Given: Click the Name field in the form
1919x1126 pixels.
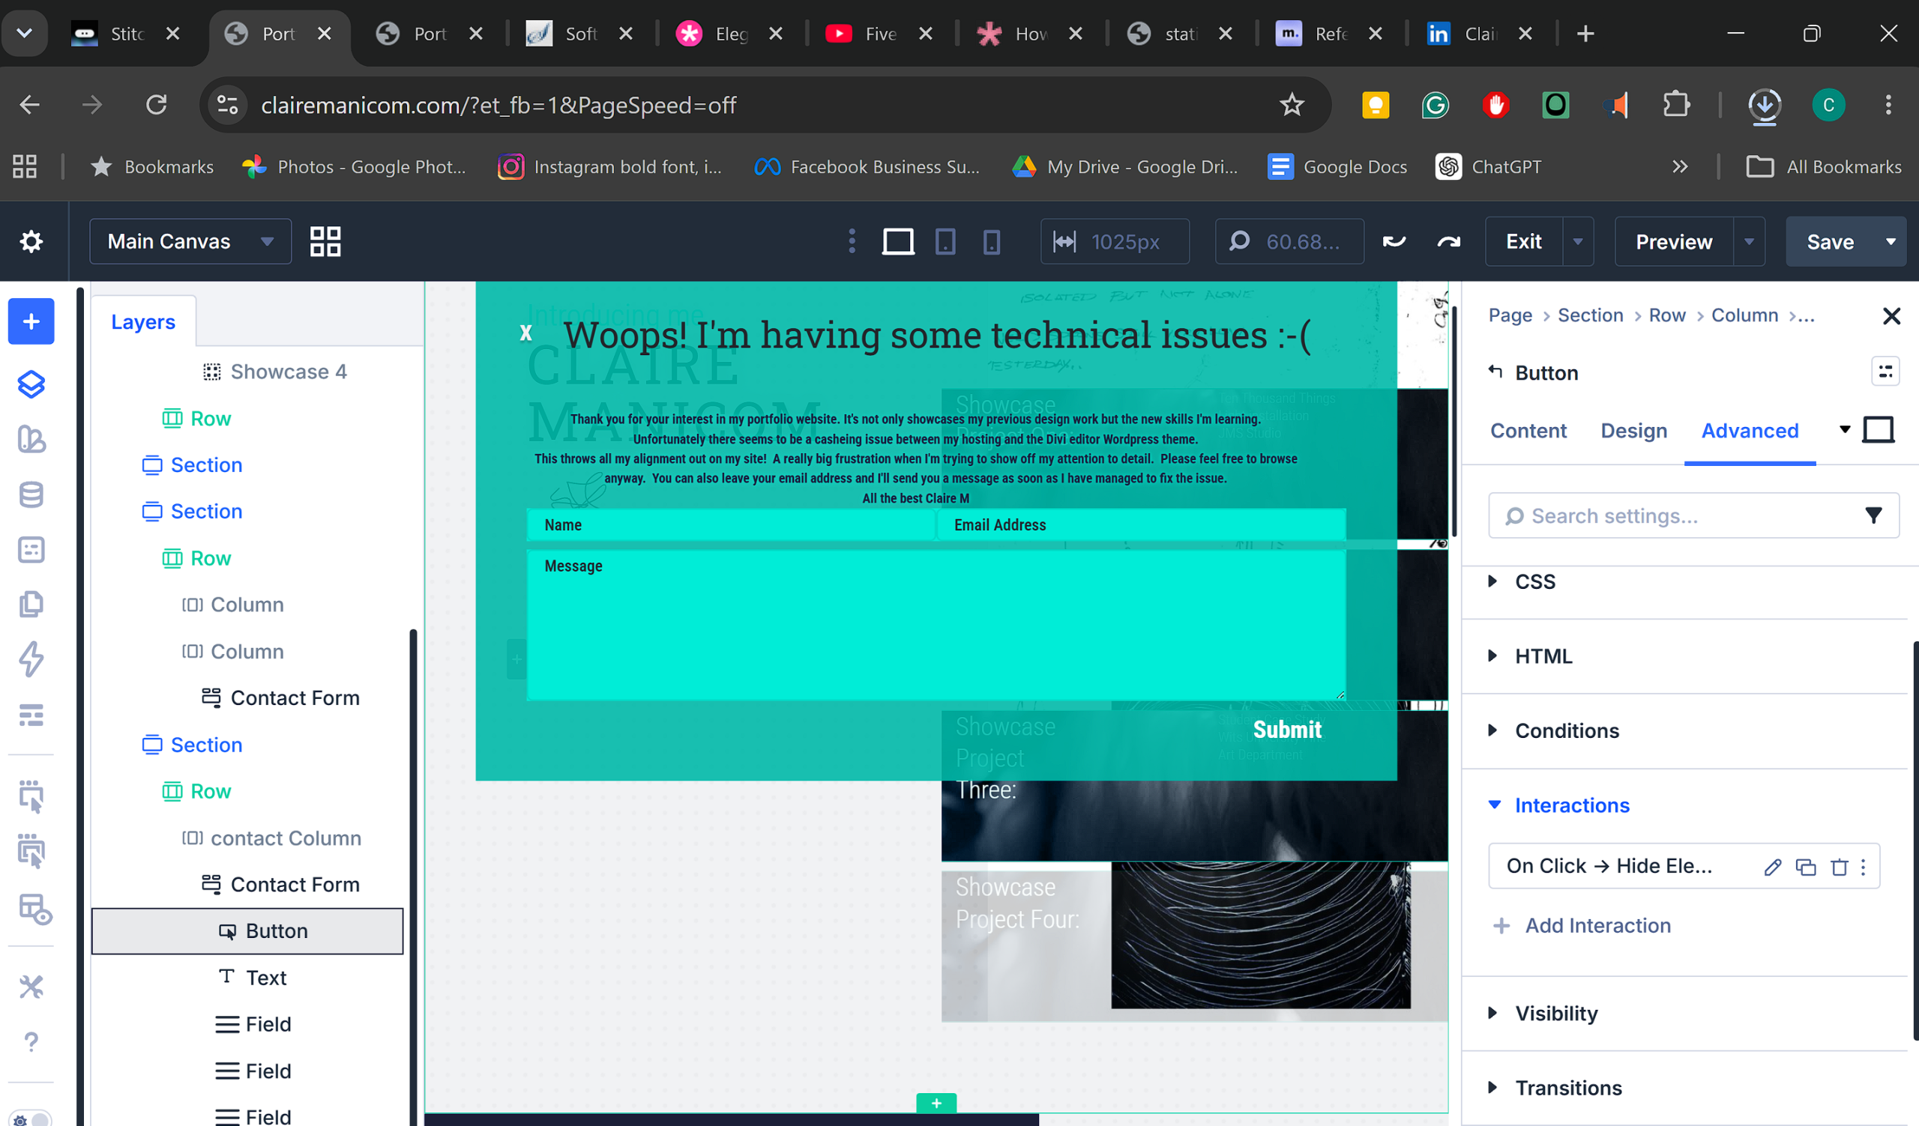Looking at the screenshot, I should (x=730, y=525).
